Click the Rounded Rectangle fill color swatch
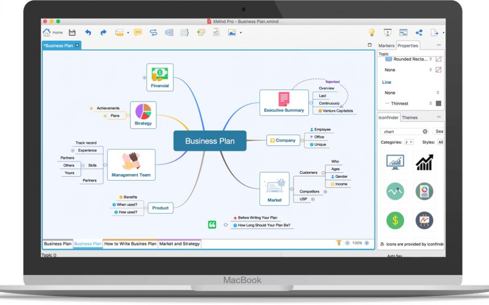The height and width of the screenshot is (305, 489). coord(438,59)
